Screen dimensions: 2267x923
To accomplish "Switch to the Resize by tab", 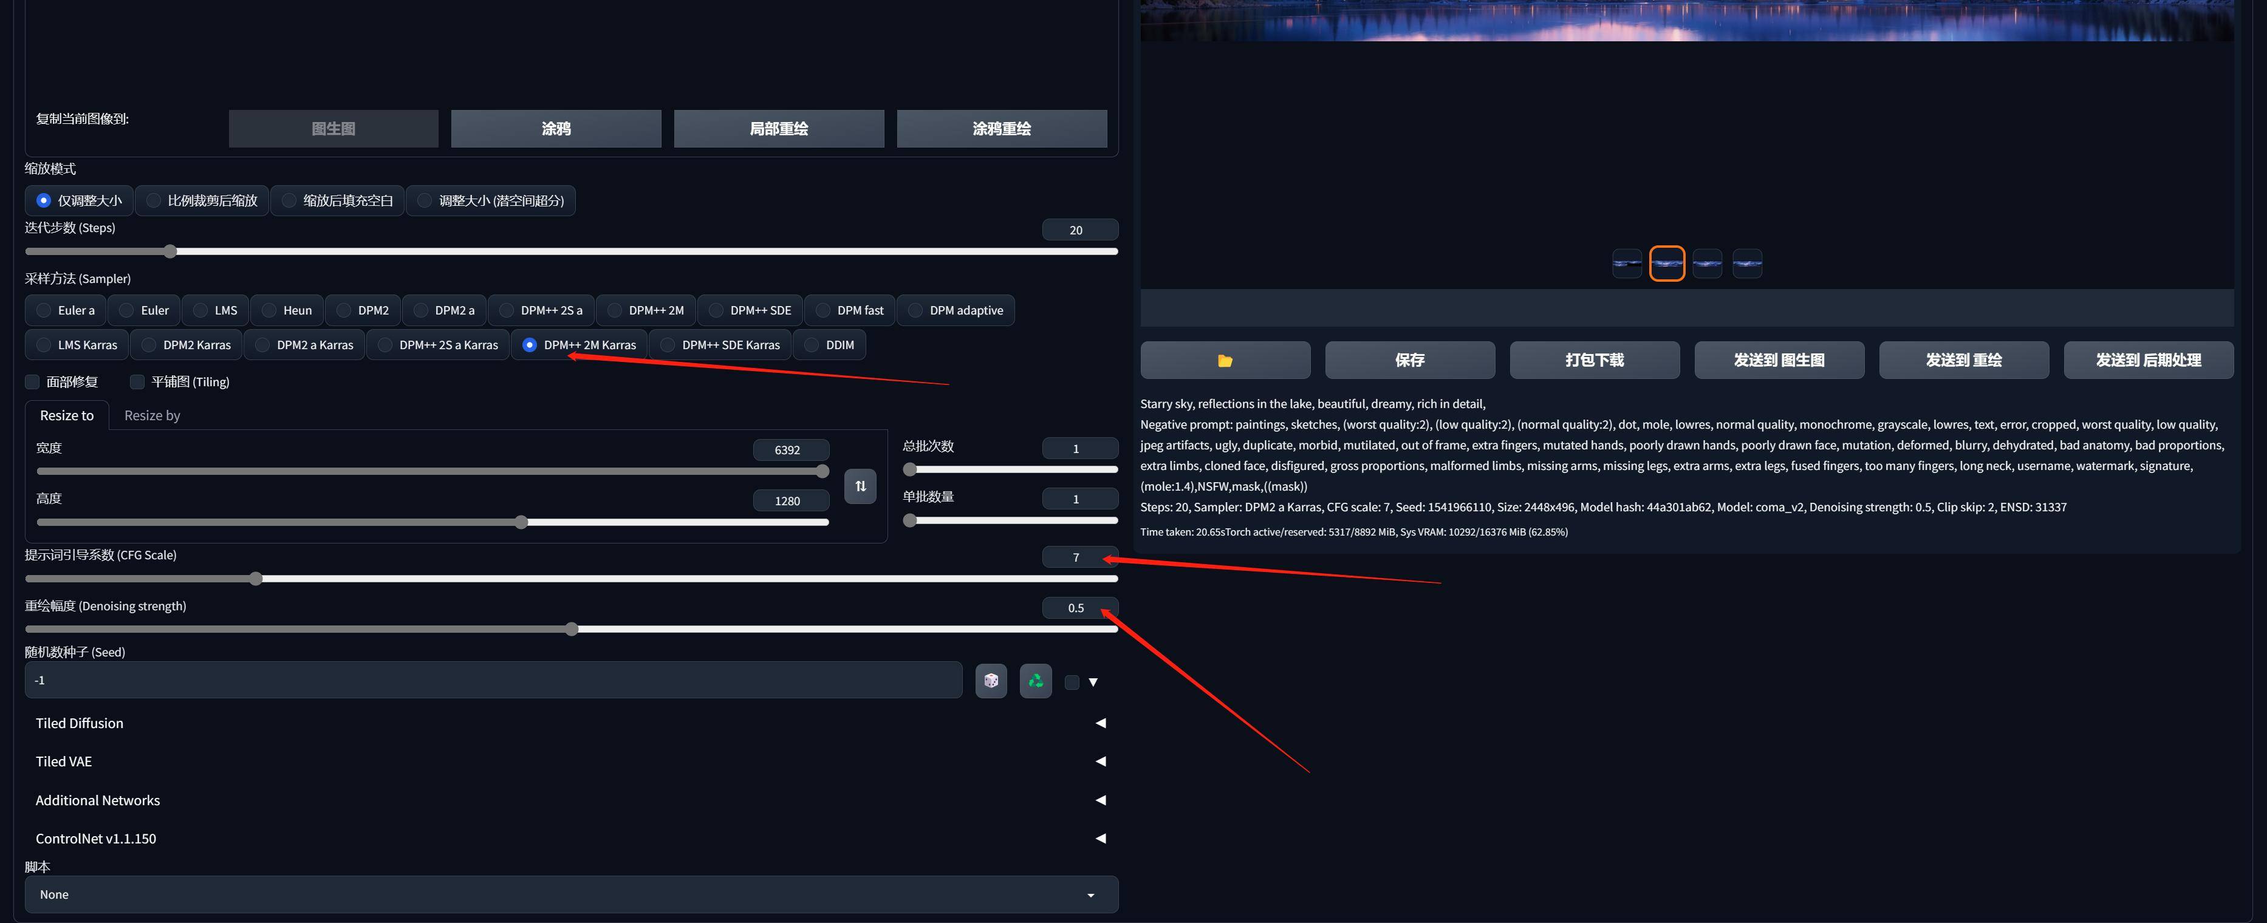I will tap(152, 415).
